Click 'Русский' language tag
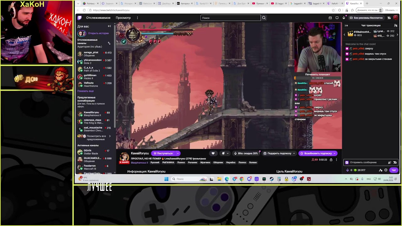This screenshot has height=226, width=402. (155, 163)
